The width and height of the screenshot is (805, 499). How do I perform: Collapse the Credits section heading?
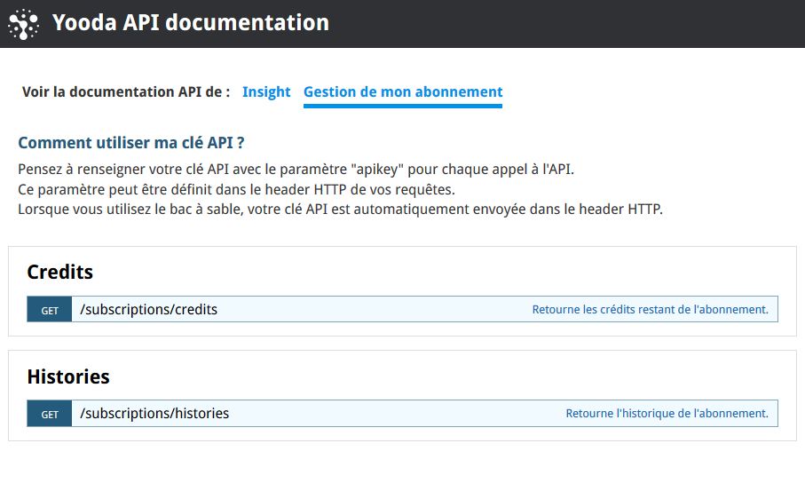tap(60, 272)
